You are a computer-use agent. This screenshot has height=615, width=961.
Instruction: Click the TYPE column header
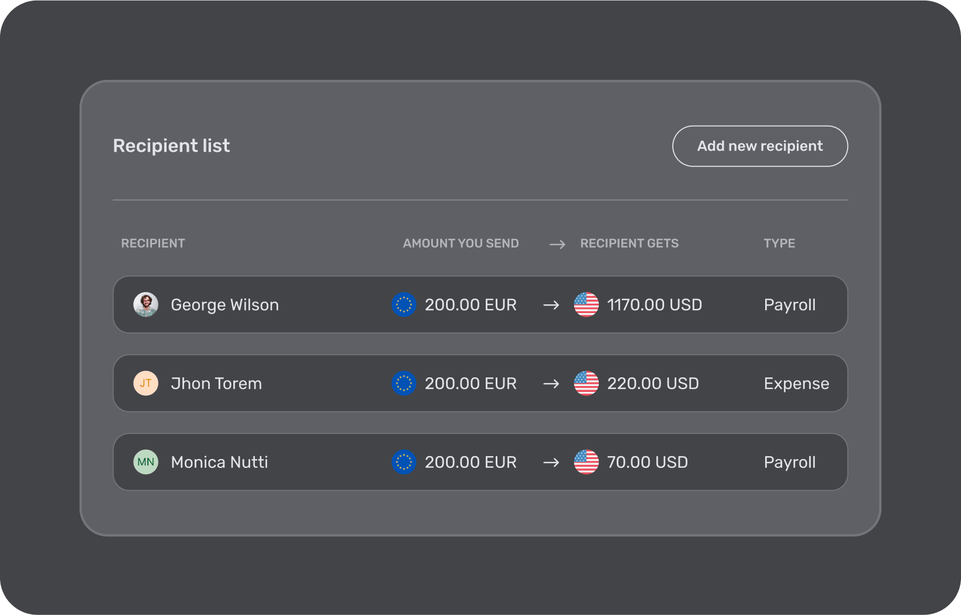pyautogui.click(x=779, y=244)
